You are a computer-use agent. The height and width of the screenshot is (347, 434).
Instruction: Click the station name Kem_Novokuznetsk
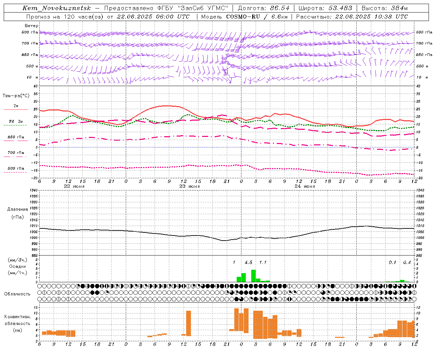(57, 8)
